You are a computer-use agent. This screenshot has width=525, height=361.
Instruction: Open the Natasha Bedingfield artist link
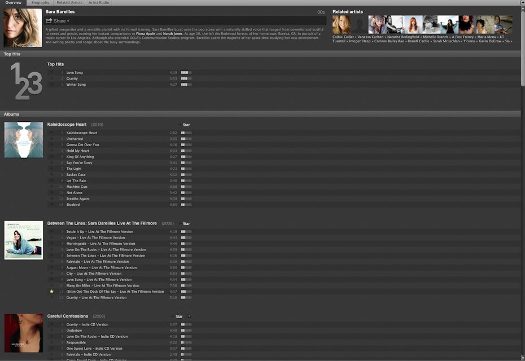(x=403, y=37)
